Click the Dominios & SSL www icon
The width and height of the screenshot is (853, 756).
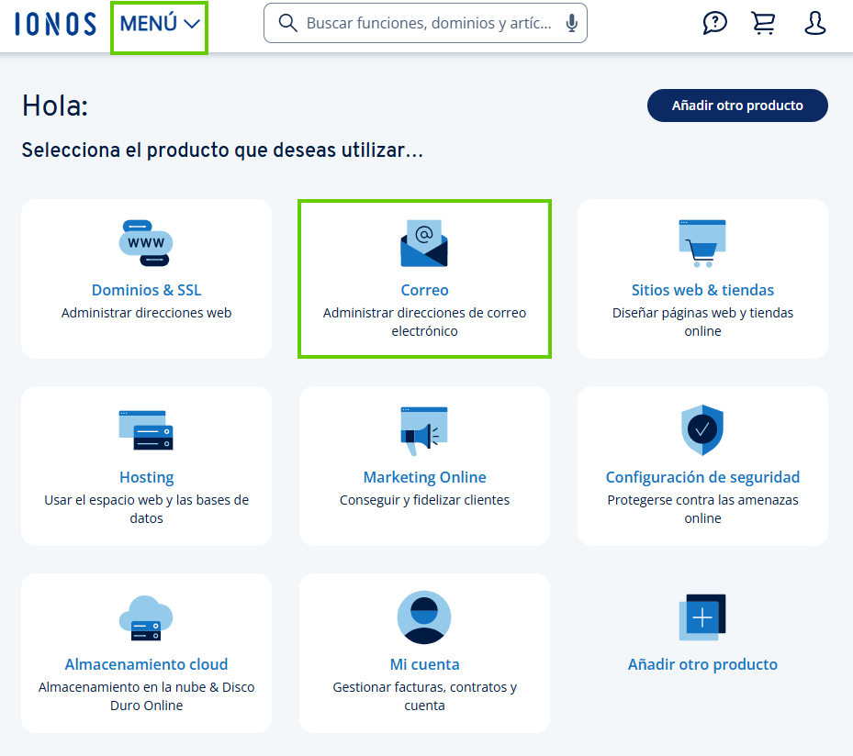click(146, 243)
